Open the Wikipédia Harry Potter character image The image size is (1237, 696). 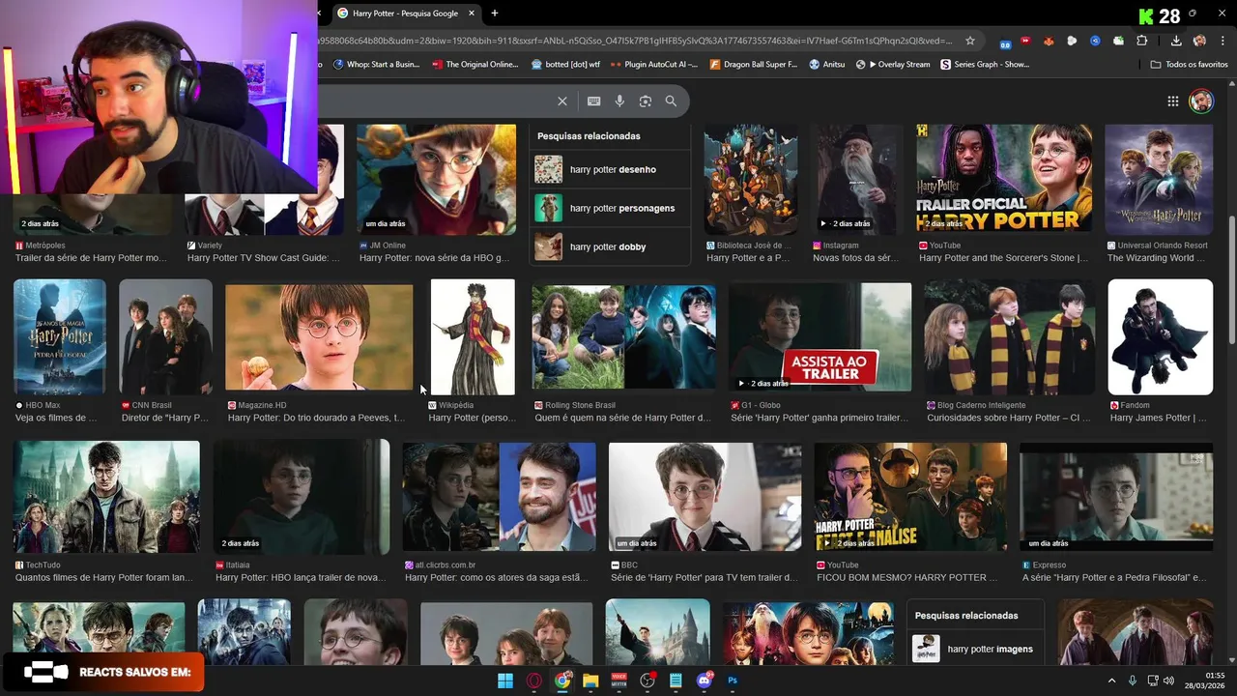coord(473,336)
